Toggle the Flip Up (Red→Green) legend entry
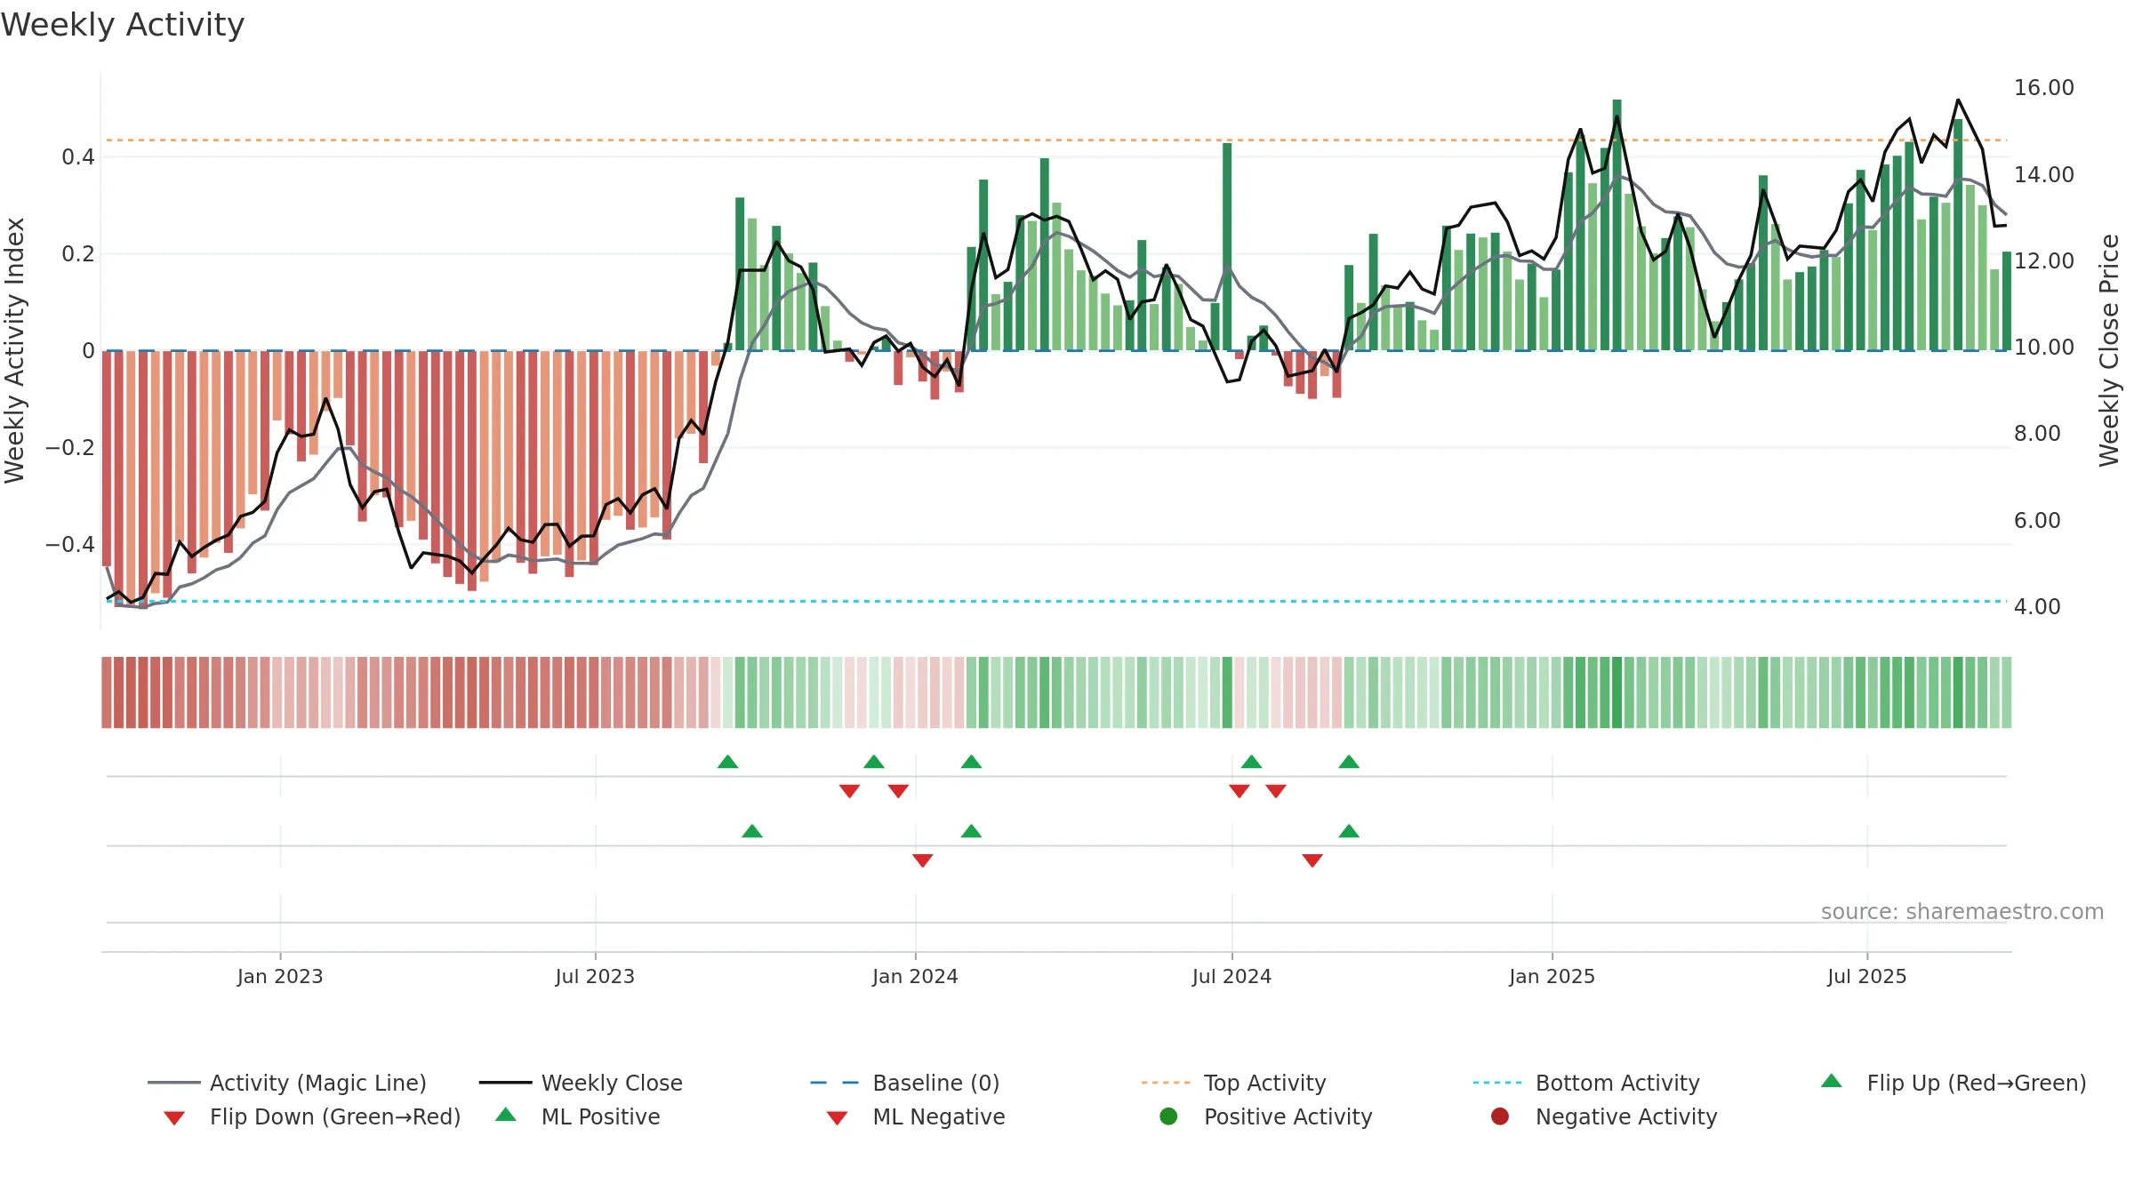 coord(1953,1083)
